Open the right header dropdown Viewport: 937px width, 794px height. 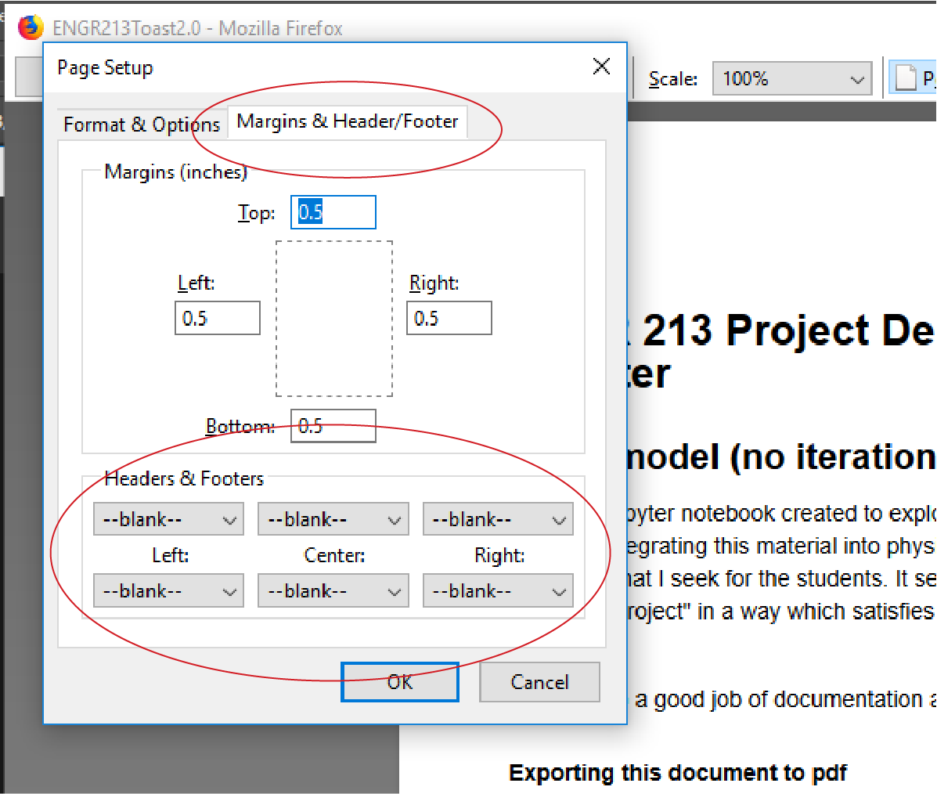coord(498,519)
